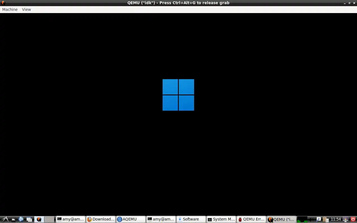This screenshot has width=357, height=223.
Task: Minimize the QEMU window
Action: tap(345, 3)
